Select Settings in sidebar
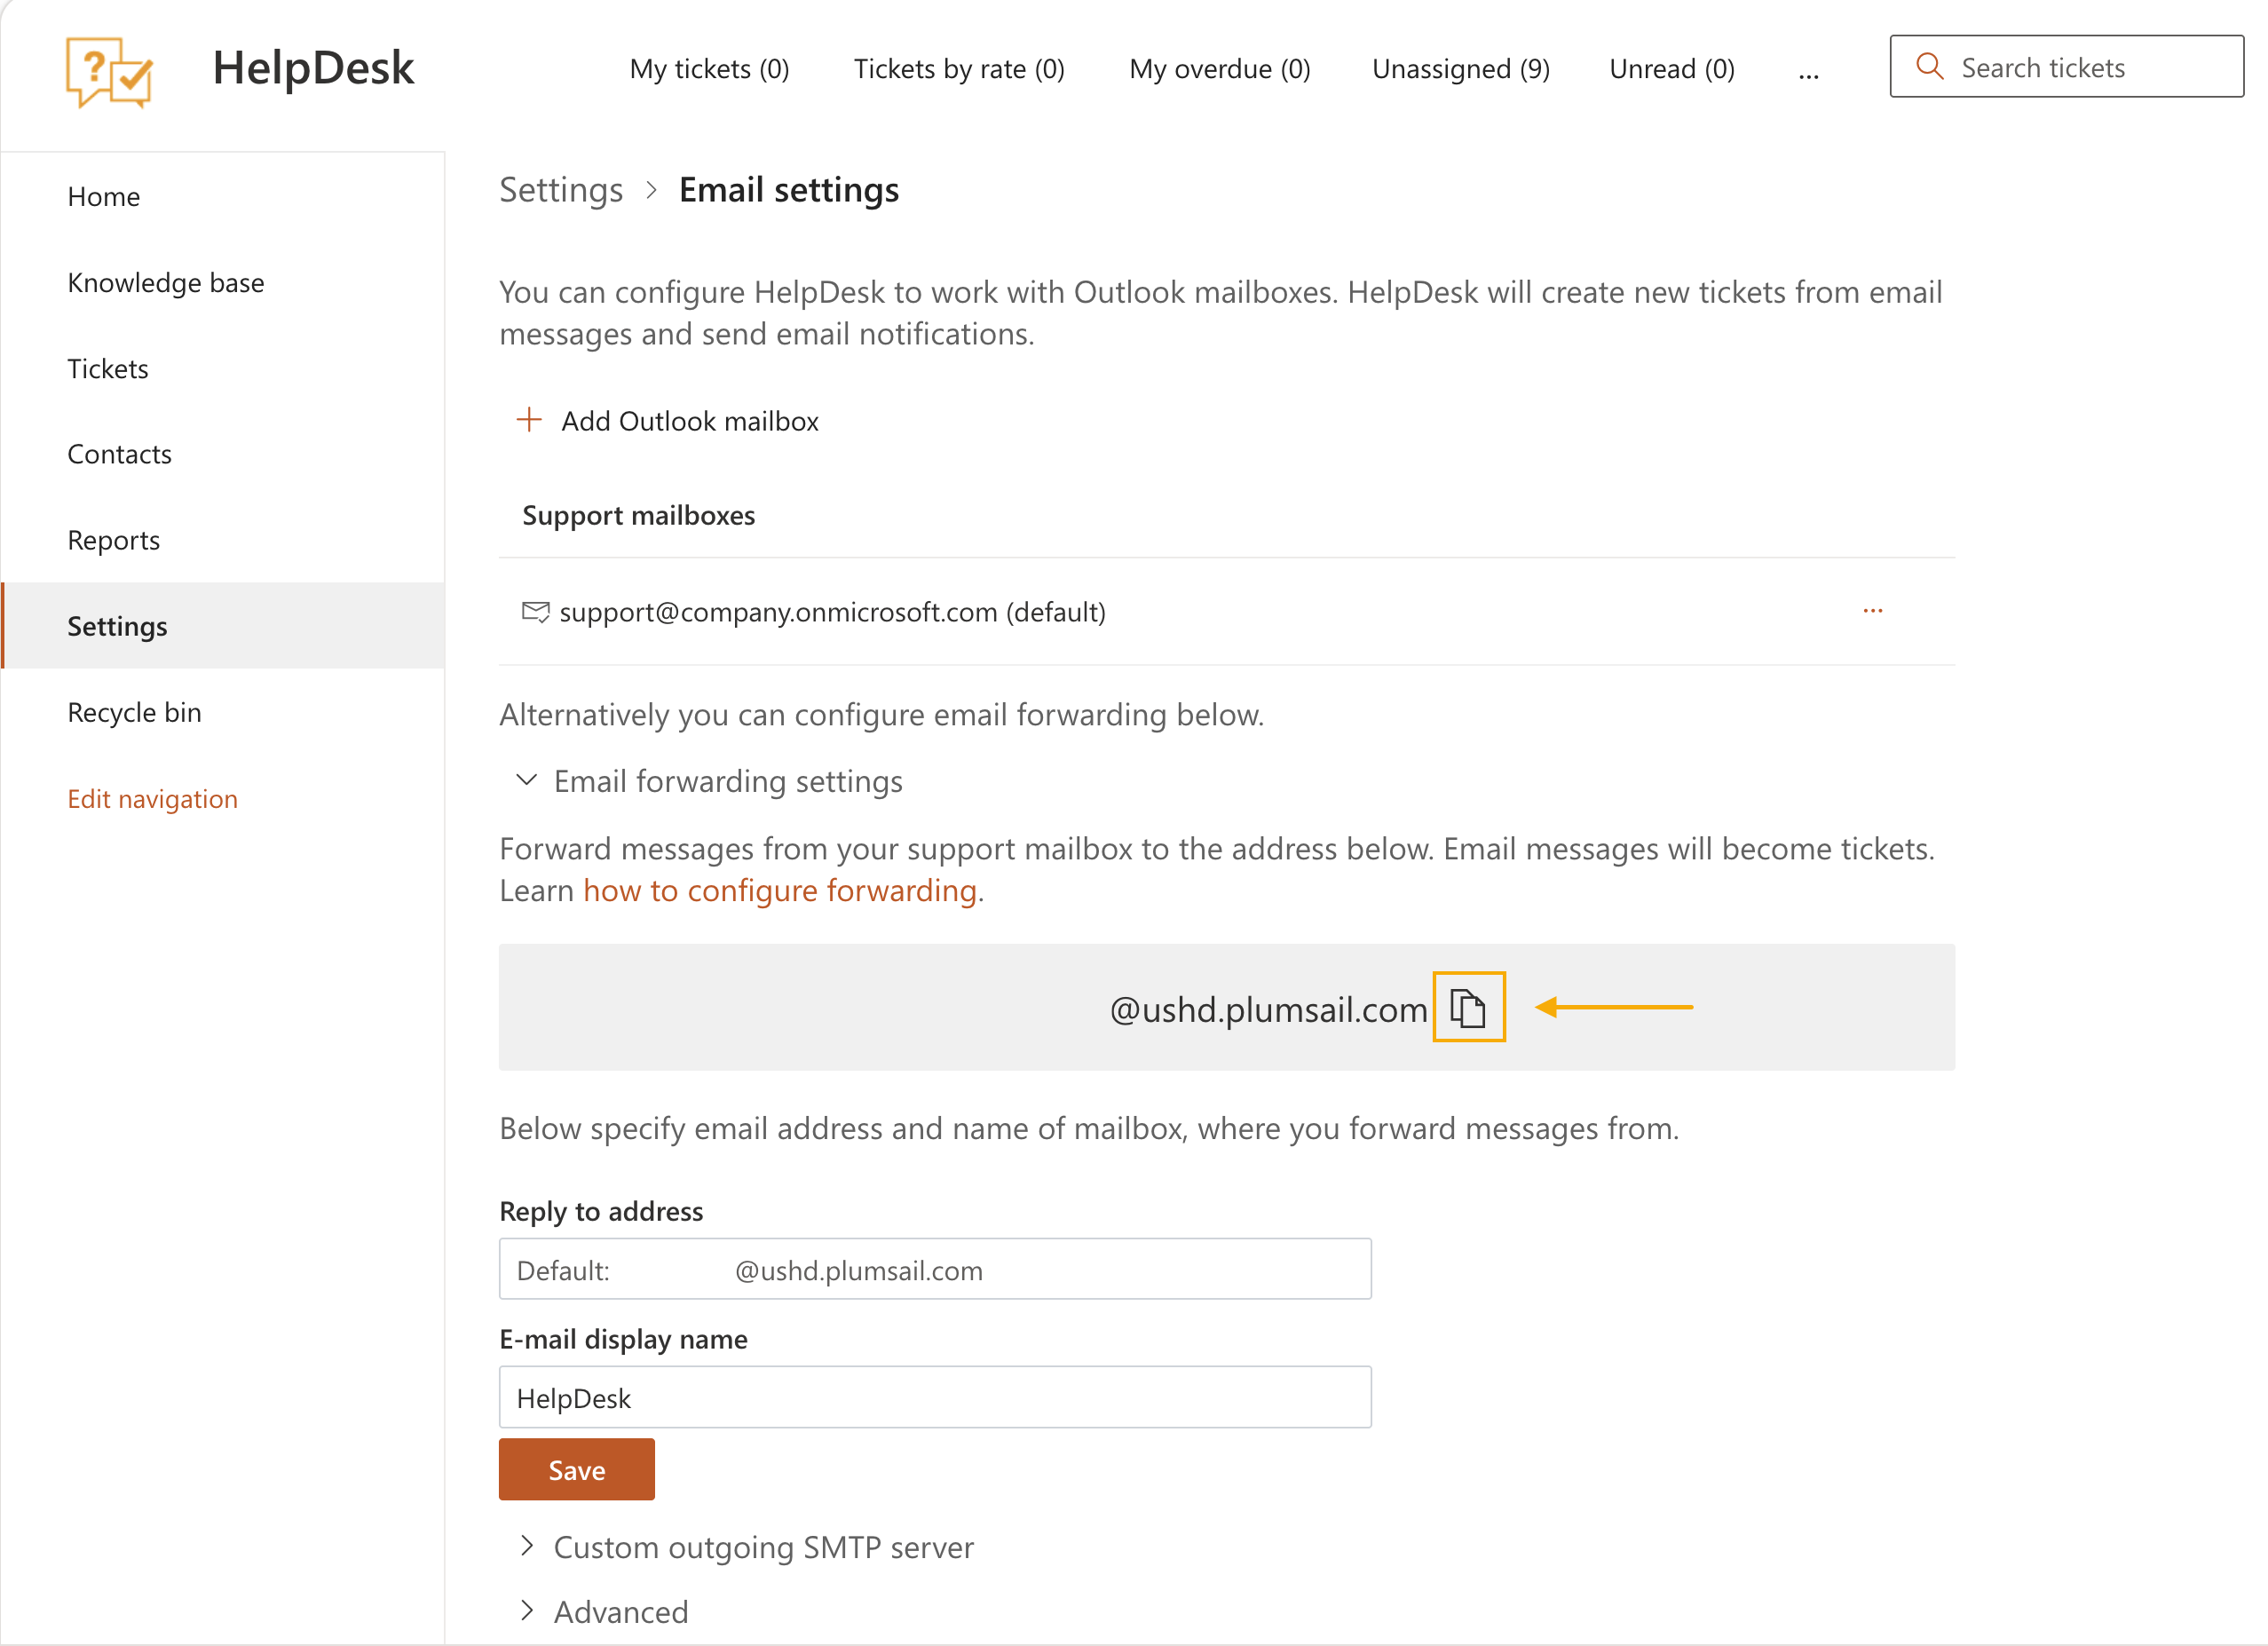The image size is (2268, 1646). point(223,626)
